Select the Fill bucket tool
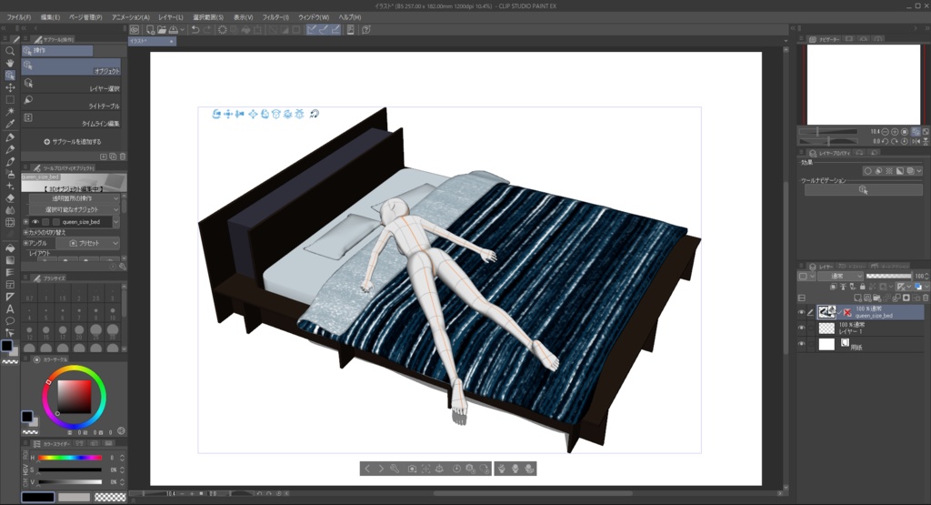931x505 pixels. point(10,247)
